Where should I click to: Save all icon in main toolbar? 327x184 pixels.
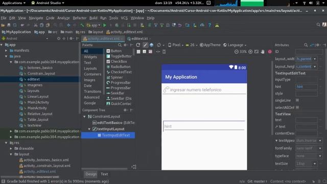point(9,25)
